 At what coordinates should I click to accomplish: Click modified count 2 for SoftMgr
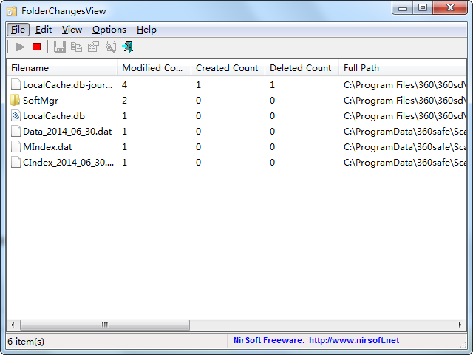[124, 101]
